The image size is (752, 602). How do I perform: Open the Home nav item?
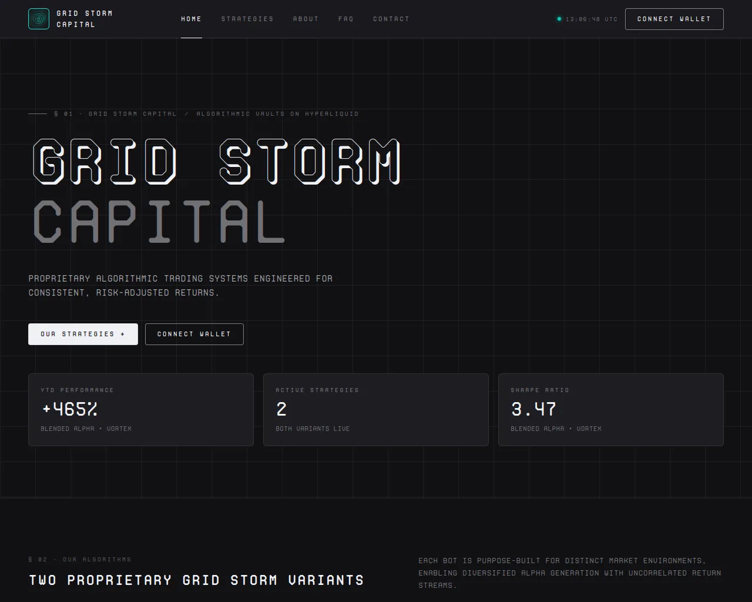pos(192,19)
